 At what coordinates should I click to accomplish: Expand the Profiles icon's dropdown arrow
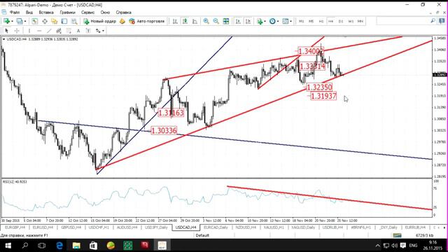pyautogui.click(x=25, y=22)
